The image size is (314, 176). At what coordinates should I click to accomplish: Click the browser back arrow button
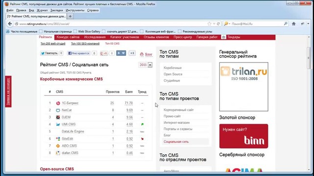(x=10, y=24)
